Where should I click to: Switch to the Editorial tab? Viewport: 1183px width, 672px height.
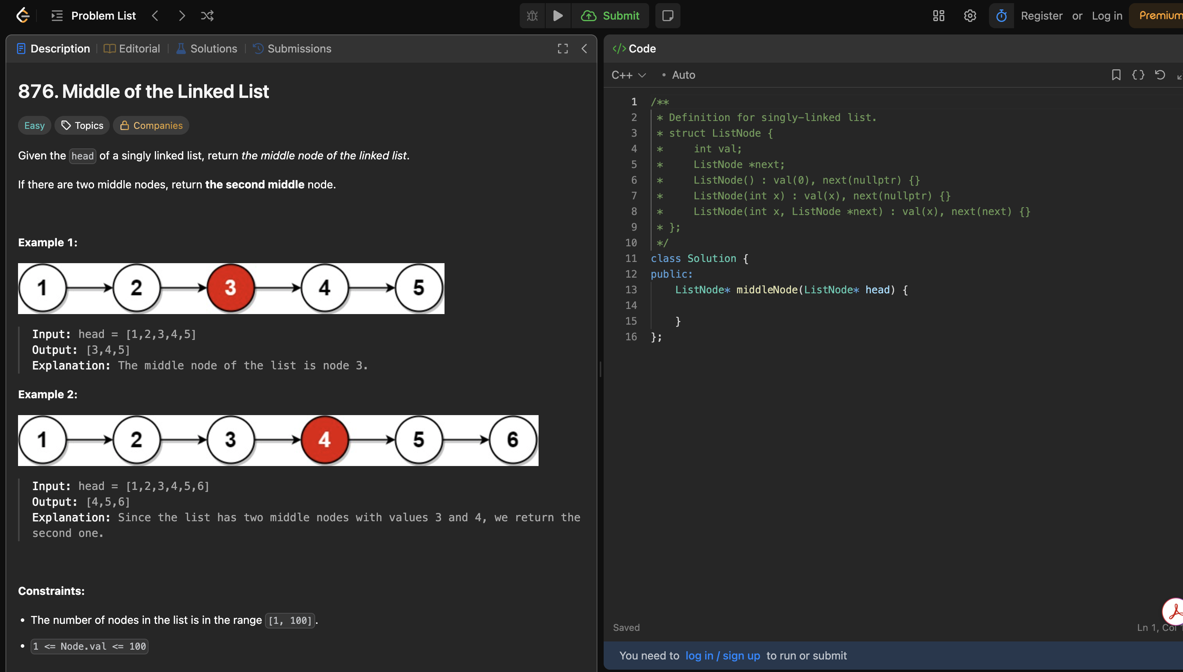tap(132, 49)
